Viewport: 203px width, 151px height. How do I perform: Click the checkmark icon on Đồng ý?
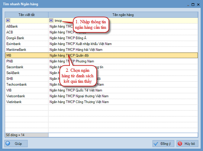pyautogui.click(x=156, y=144)
